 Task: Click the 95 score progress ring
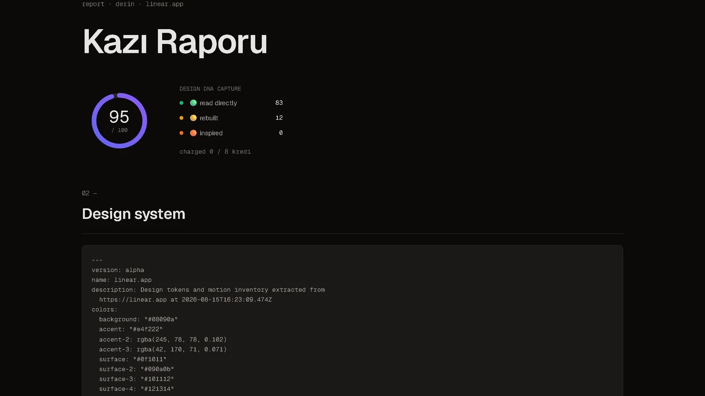(119, 120)
